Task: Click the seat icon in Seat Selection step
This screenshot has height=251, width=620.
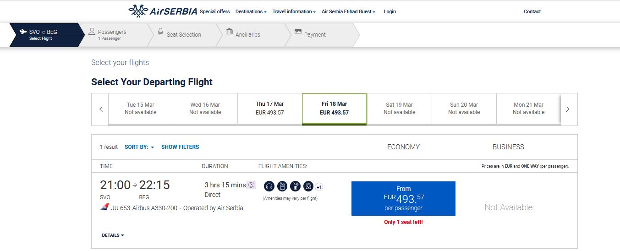Action: 160,32
